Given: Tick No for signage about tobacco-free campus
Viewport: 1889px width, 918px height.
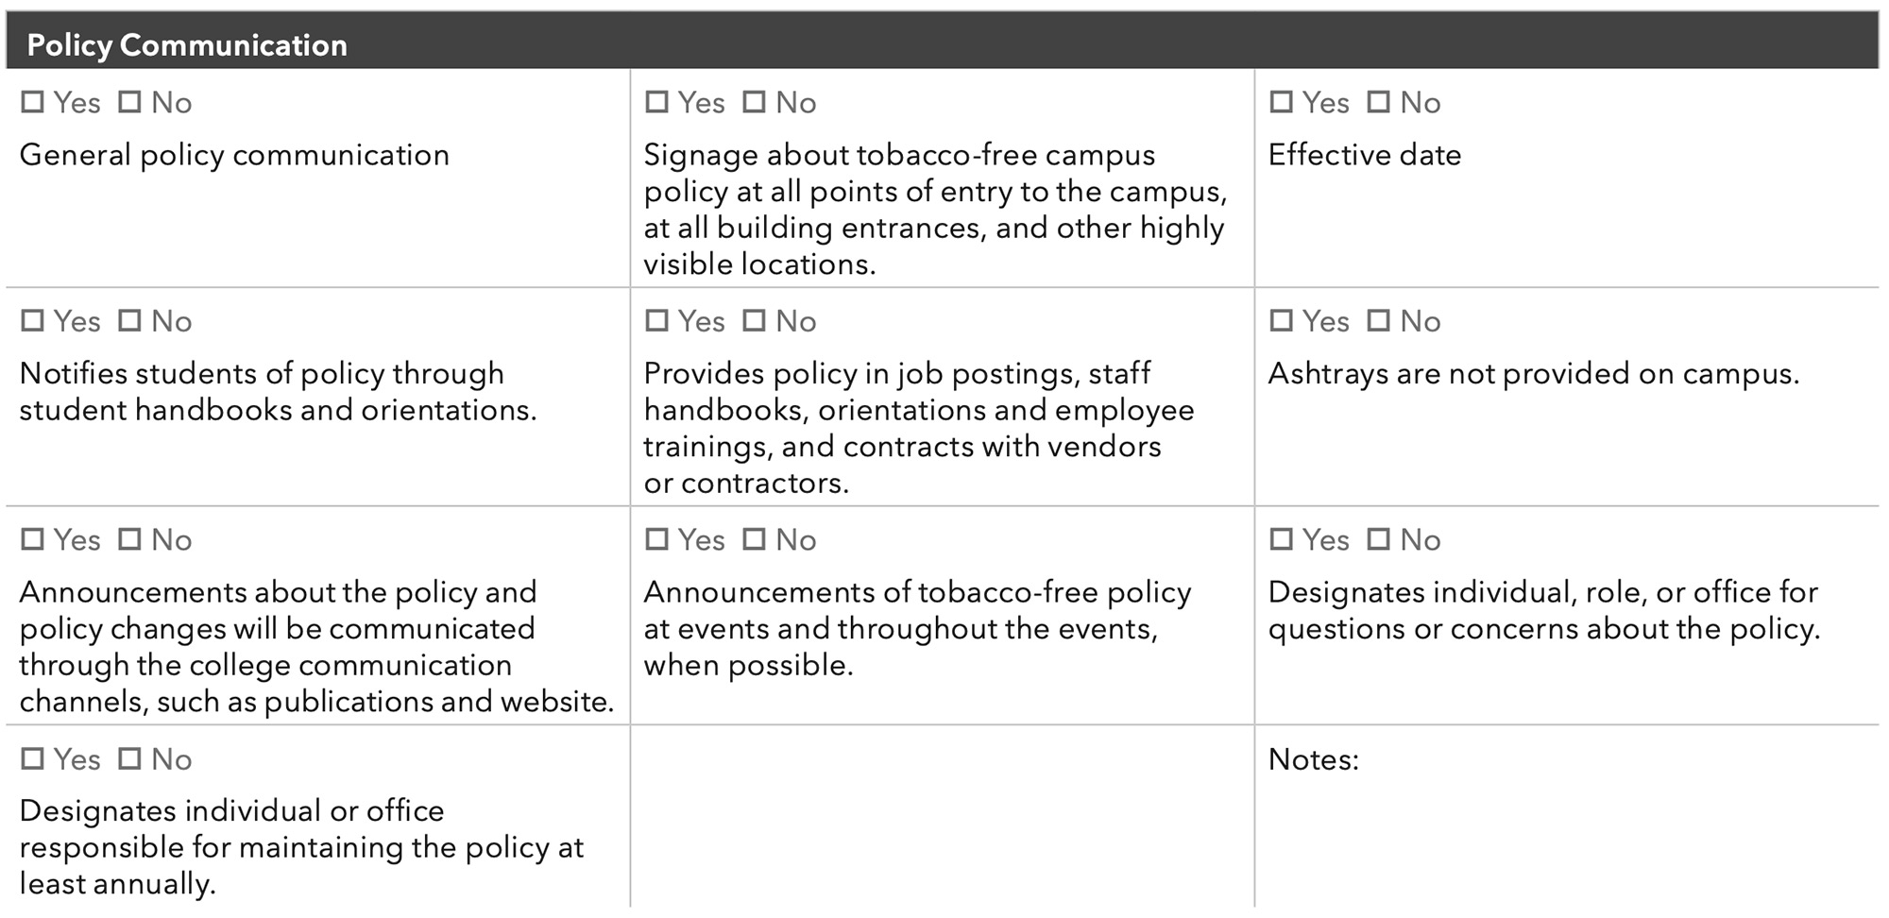Looking at the screenshot, I should 754,102.
